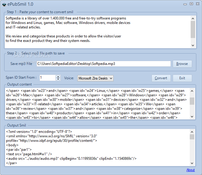Screen dimensions: 202x175
Task: Click the xml version declaration line
Action: [x=39, y=132]
